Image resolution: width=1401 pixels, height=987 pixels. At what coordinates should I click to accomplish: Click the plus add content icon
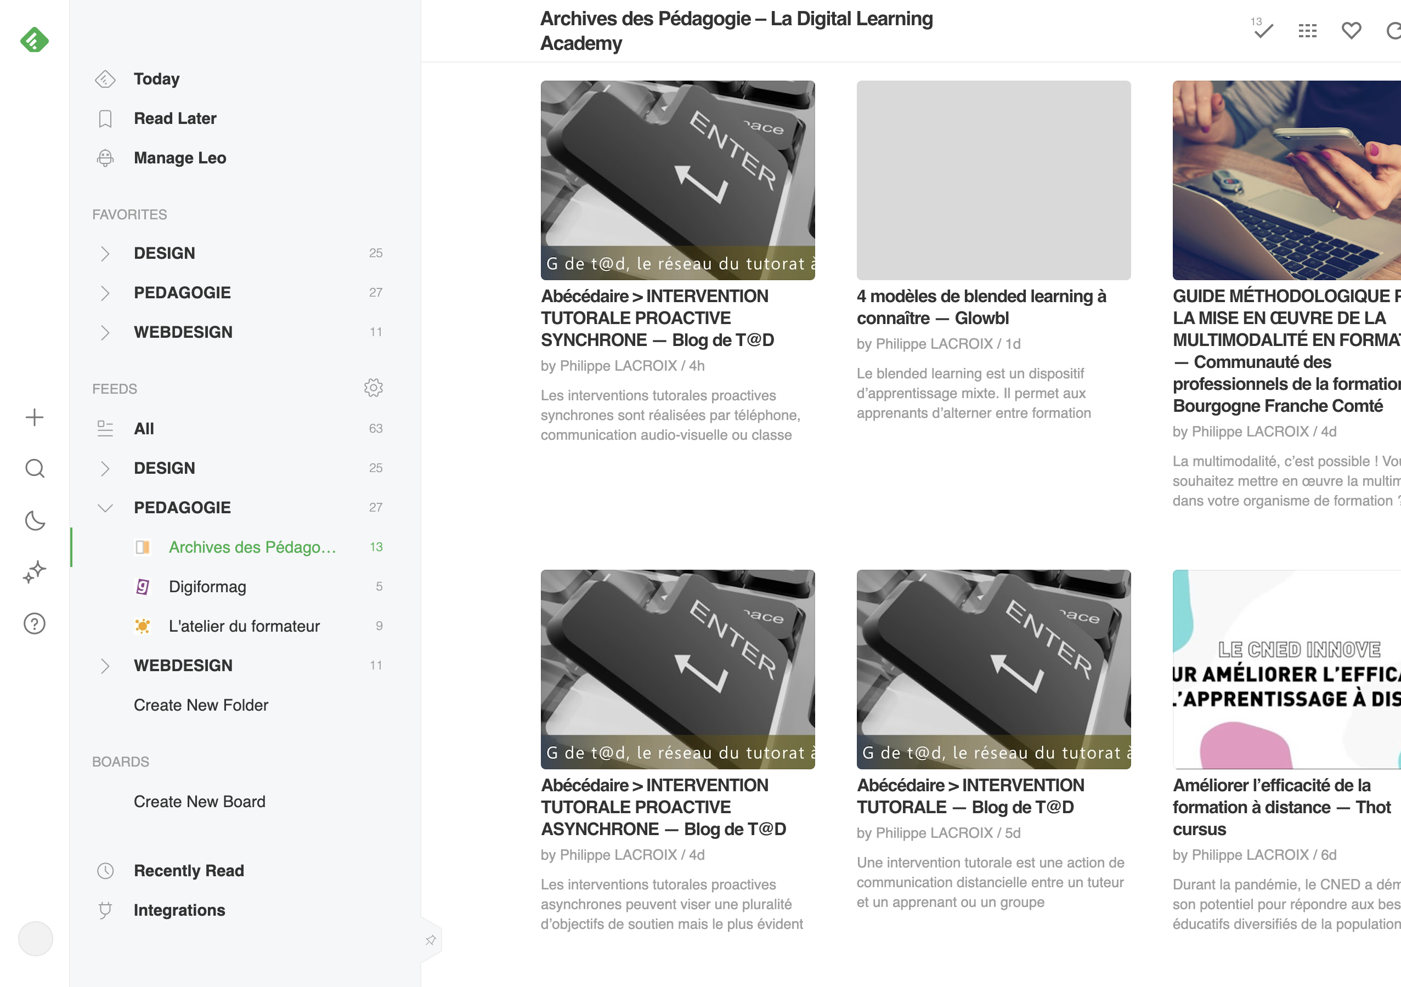tap(34, 418)
